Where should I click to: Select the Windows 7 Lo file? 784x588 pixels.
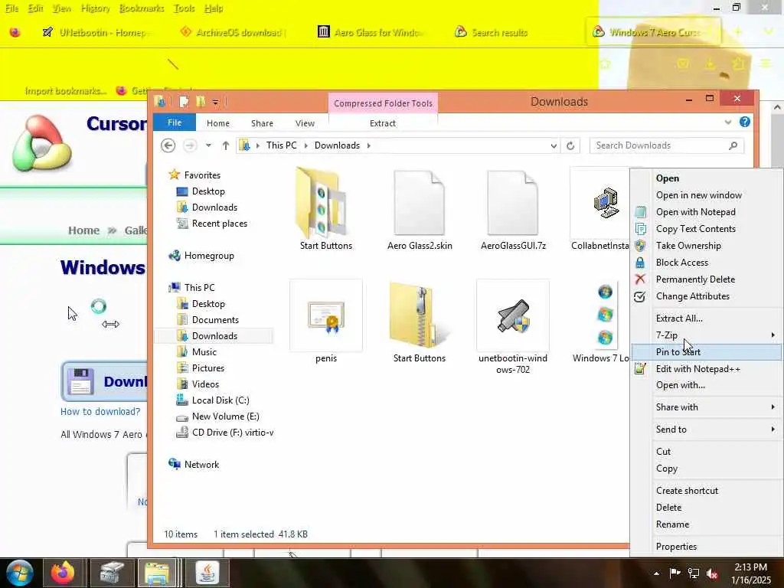pos(601,322)
